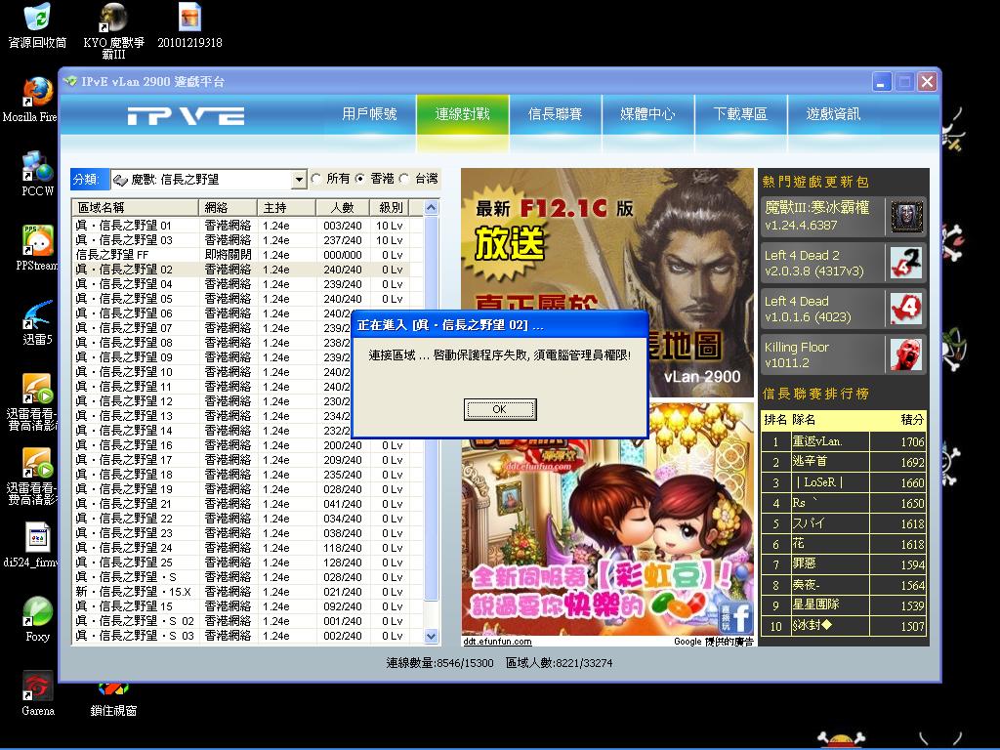Screen dimensions: 1000x750
Task: Select the 台灣 region radio button
Action: tap(404, 180)
